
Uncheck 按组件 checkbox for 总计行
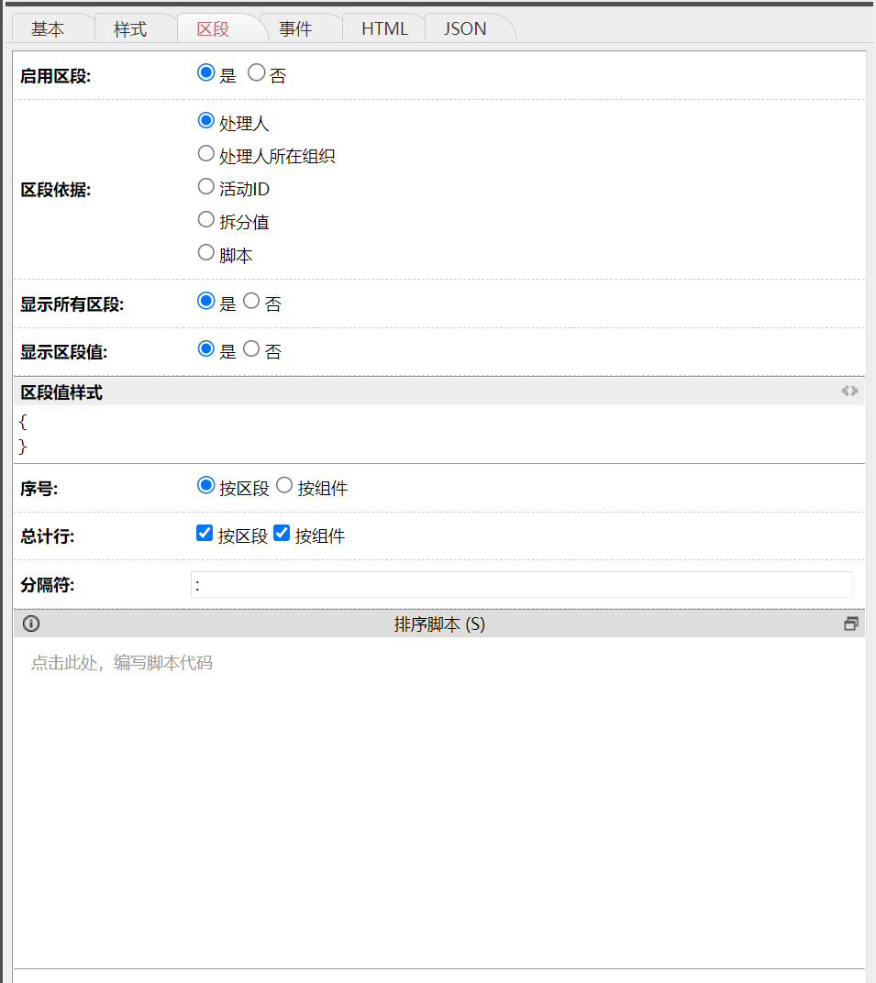pos(282,534)
